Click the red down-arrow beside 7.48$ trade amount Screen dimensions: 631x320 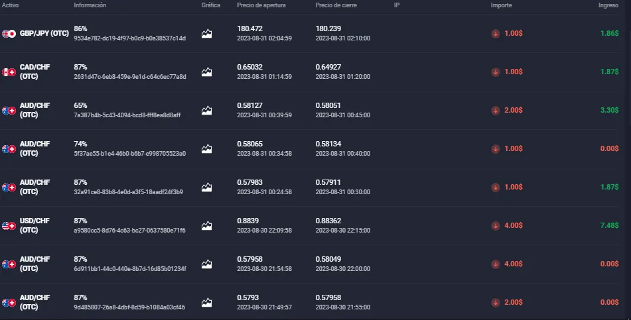click(x=496, y=225)
